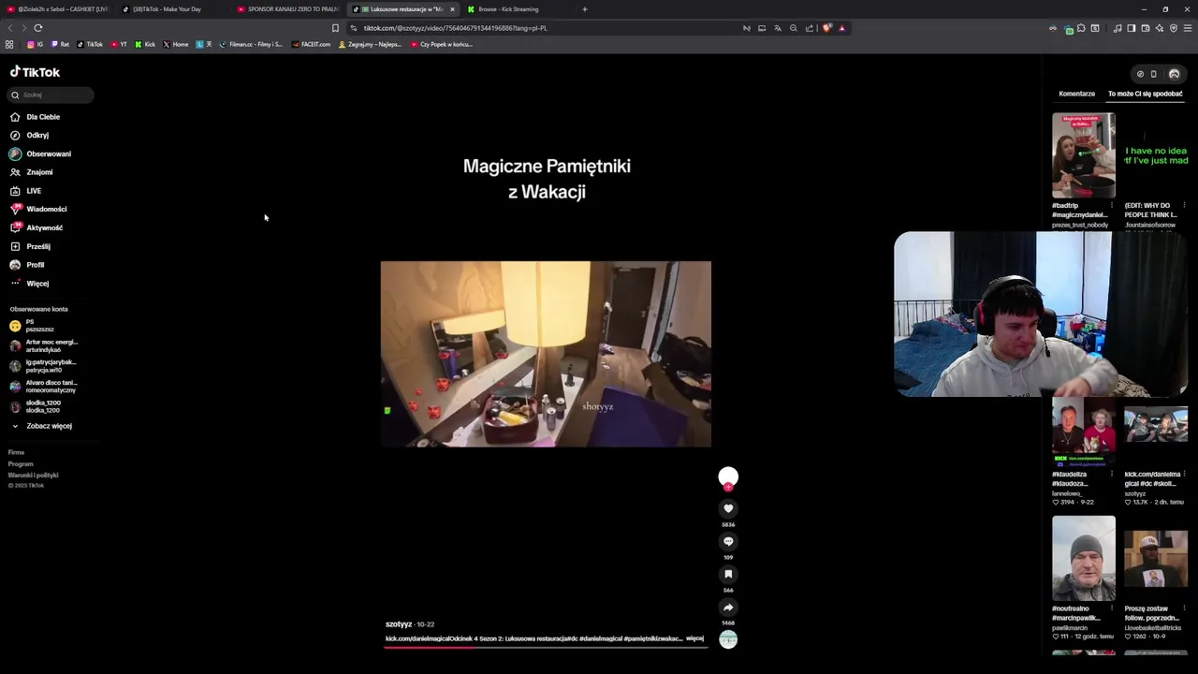Open the browser hamburger main menu
Screen dimensions: 1198x674
pyautogui.click(x=1188, y=28)
